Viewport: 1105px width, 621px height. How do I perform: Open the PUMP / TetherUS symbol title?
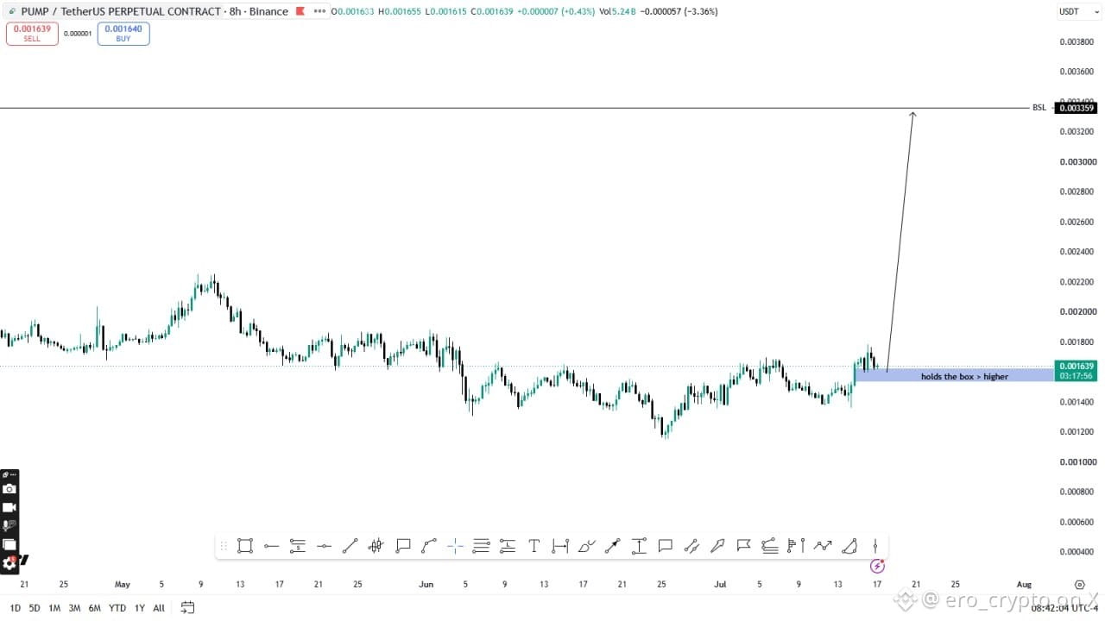[121, 11]
